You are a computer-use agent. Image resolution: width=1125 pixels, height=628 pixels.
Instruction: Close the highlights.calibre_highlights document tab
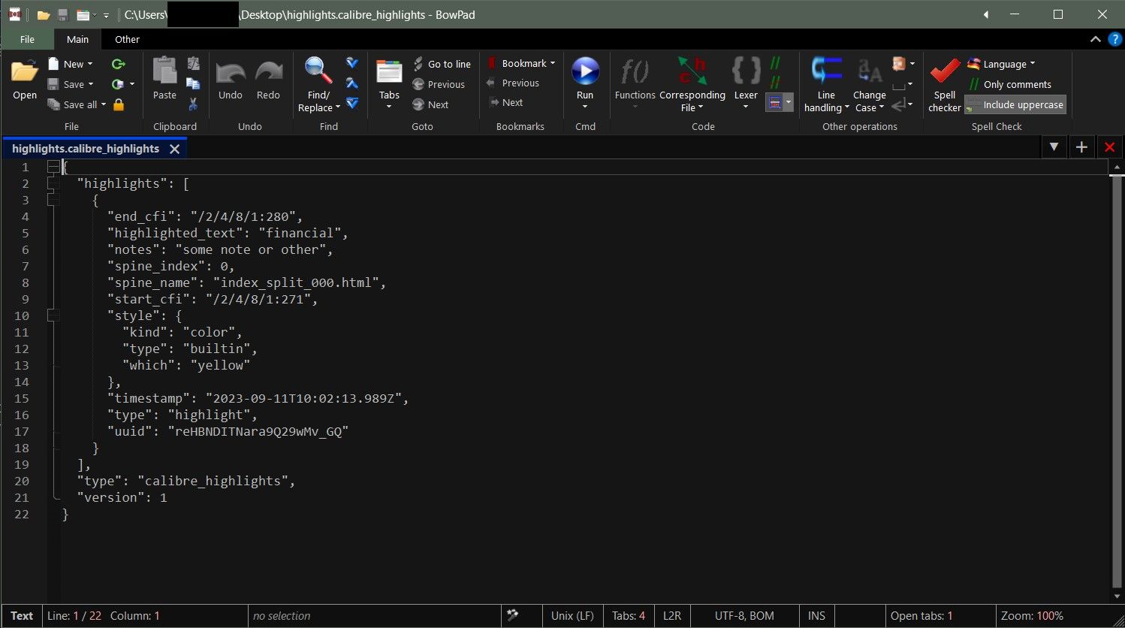pyautogui.click(x=175, y=149)
